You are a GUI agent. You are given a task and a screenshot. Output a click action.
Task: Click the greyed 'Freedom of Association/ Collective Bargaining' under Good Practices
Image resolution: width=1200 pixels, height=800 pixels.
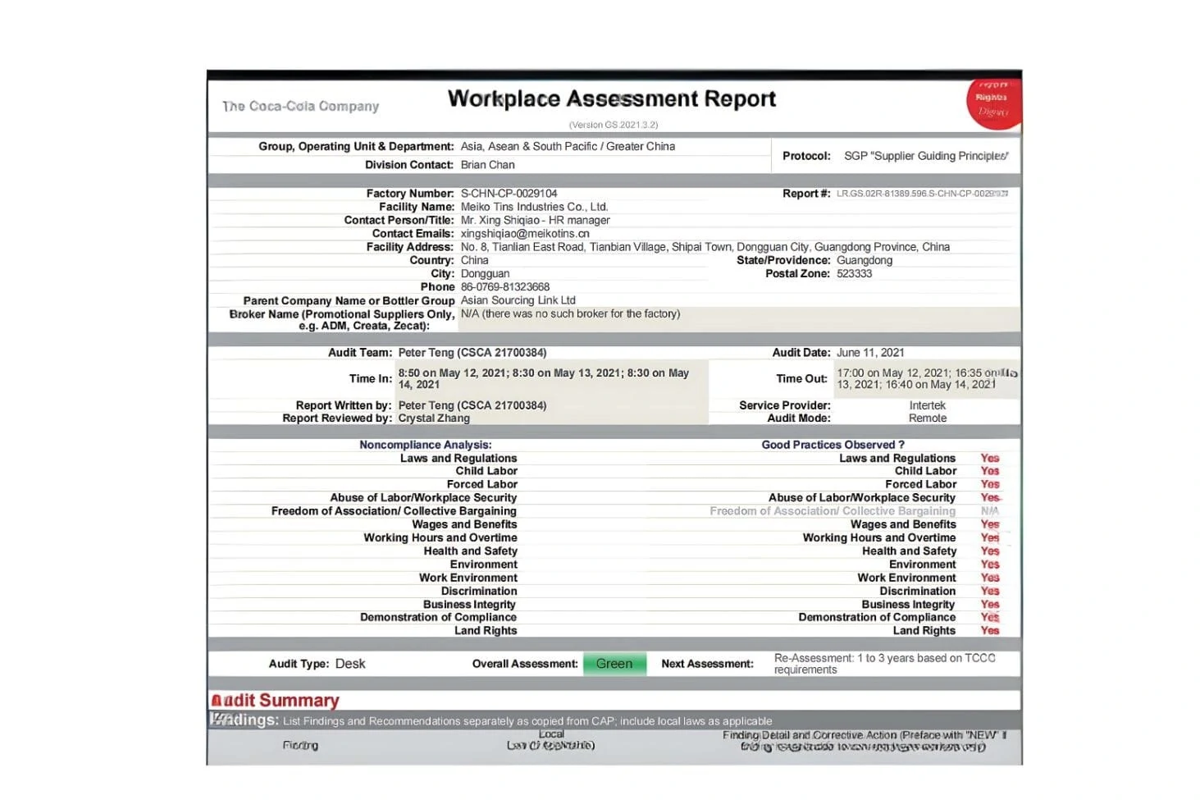pyautogui.click(x=833, y=511)
